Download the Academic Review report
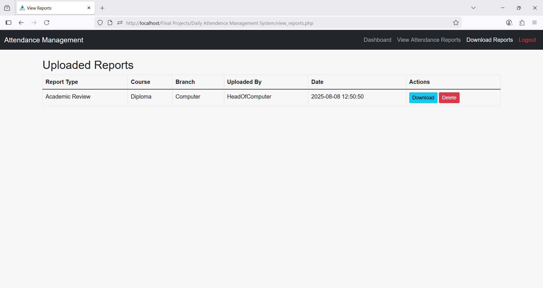Viewport: 543px width, 288px height. 423,98
